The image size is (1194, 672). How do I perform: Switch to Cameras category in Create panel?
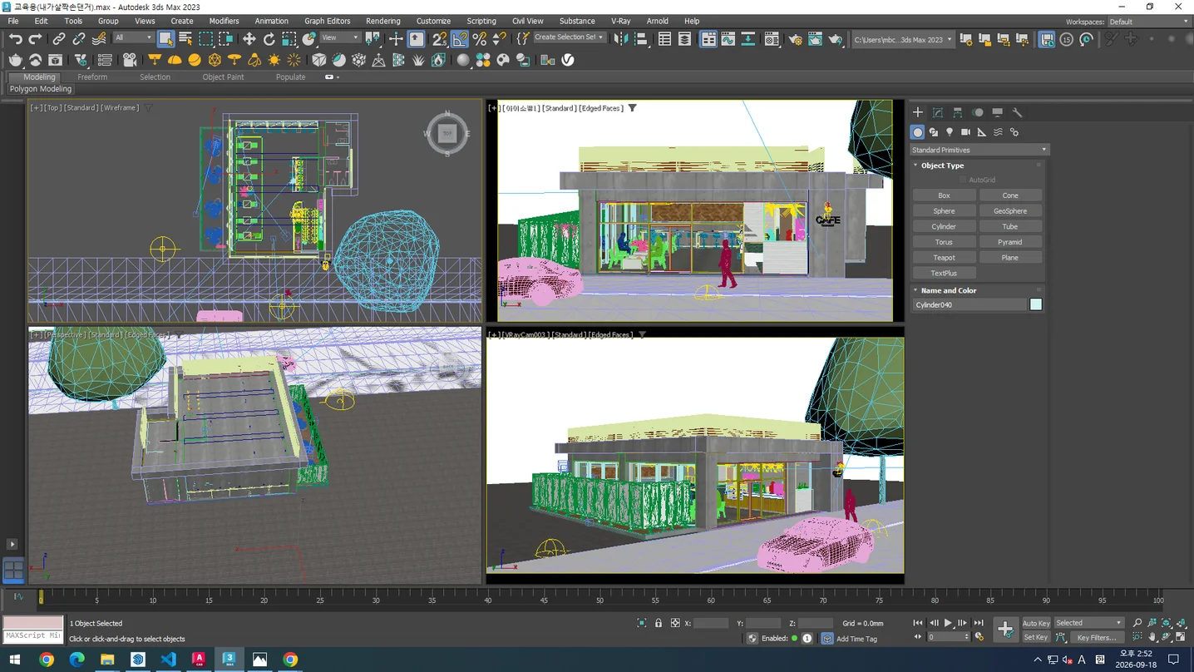click(965, 132)
